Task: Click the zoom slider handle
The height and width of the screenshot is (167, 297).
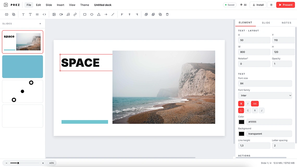Action: [x=18, y=163]
